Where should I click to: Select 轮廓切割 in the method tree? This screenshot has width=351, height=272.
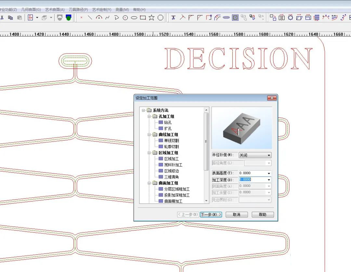[171, 147]
